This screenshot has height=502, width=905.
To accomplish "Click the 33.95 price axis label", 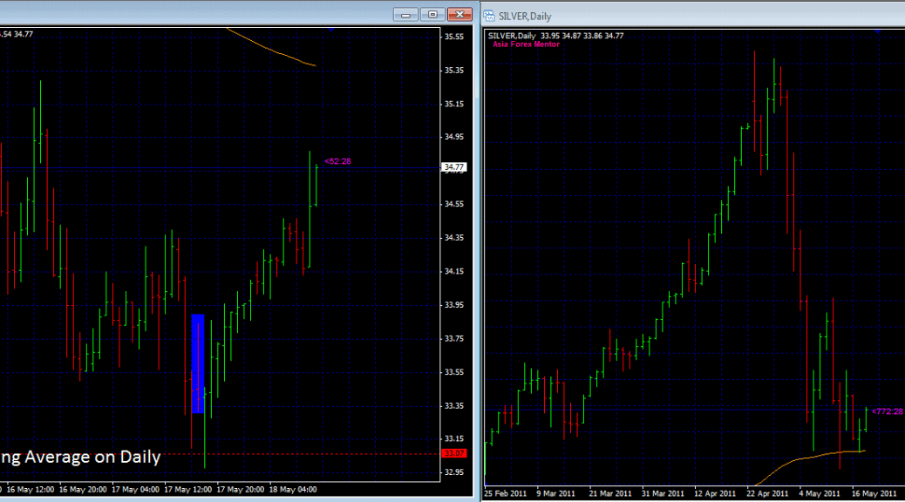I will pos(453,305).
